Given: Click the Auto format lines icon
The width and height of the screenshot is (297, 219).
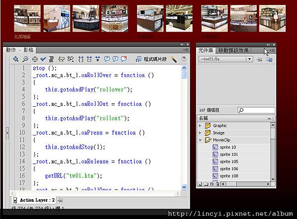Looking at the screenshot, I should pyautogui.click(x=51, y=59).
